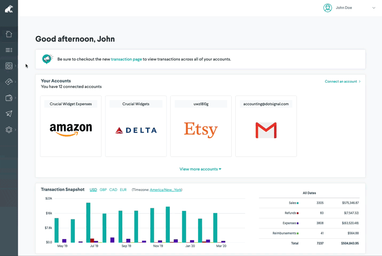
Task: Change the America/New_York timezone
Action: 166,190
